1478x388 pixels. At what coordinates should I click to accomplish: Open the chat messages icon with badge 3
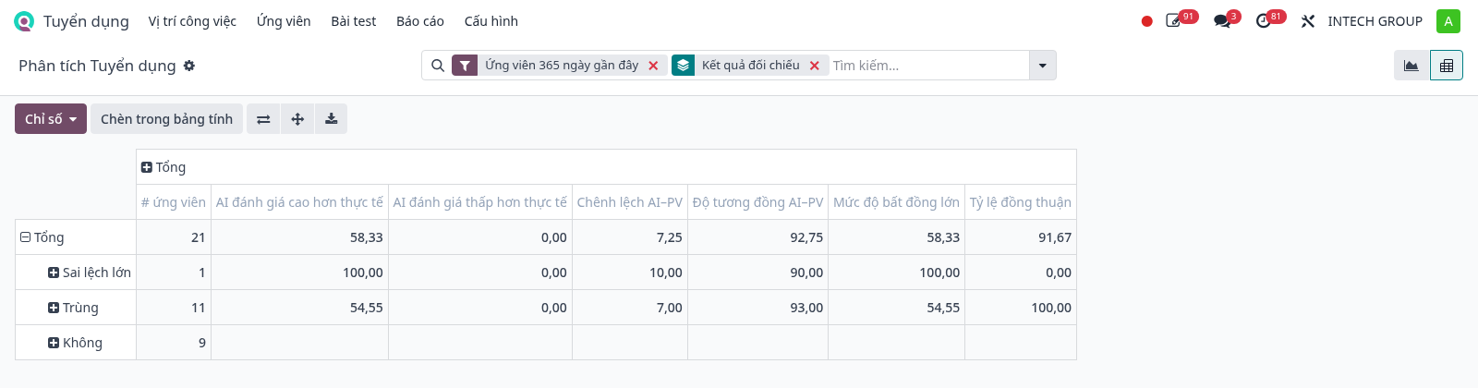pyautogui.click(x=1222, y=21)
